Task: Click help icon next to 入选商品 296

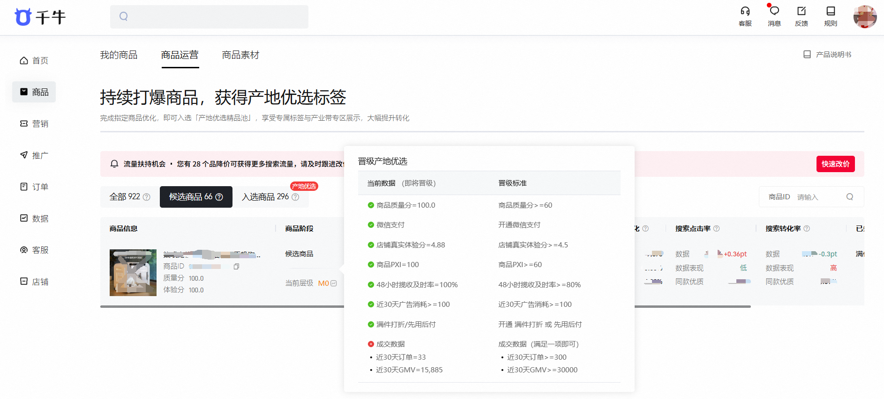Action: 295,197
